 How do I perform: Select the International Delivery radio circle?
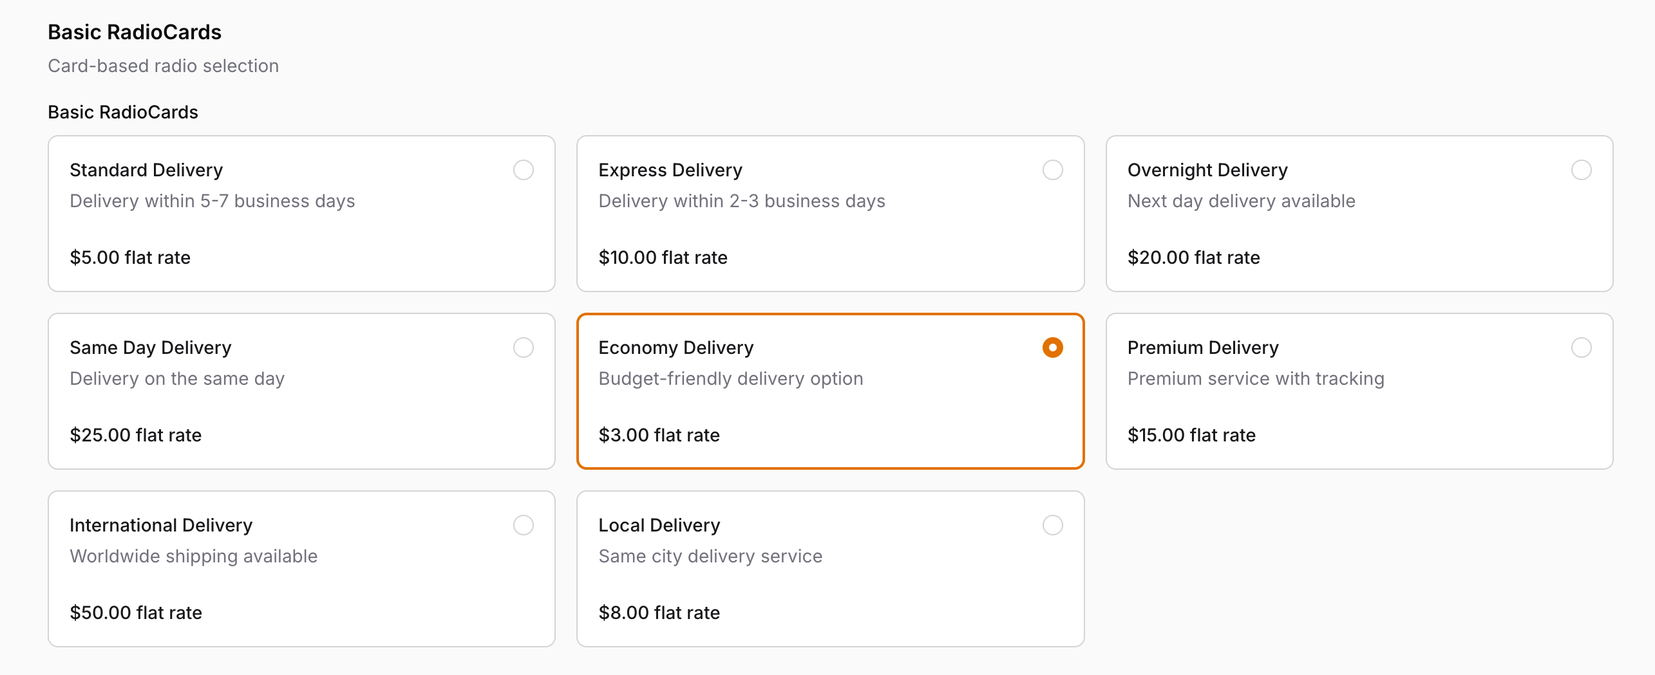point(524,525)
